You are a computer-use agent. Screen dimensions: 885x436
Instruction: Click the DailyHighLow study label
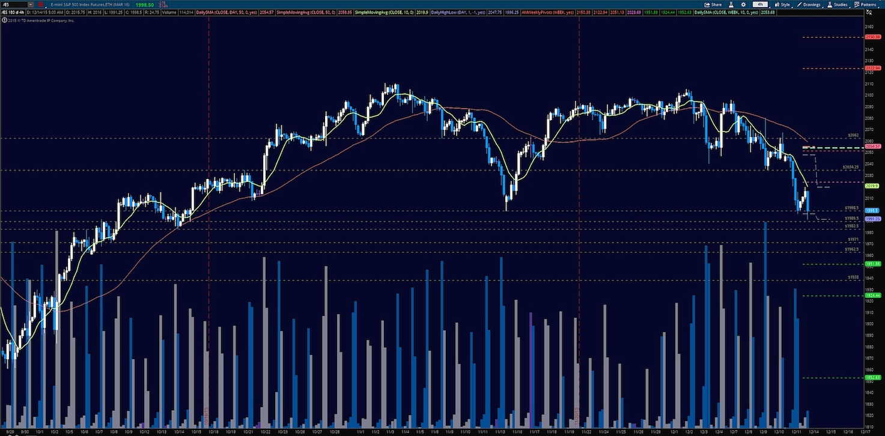pyautogui.click(x=457, y=13)
